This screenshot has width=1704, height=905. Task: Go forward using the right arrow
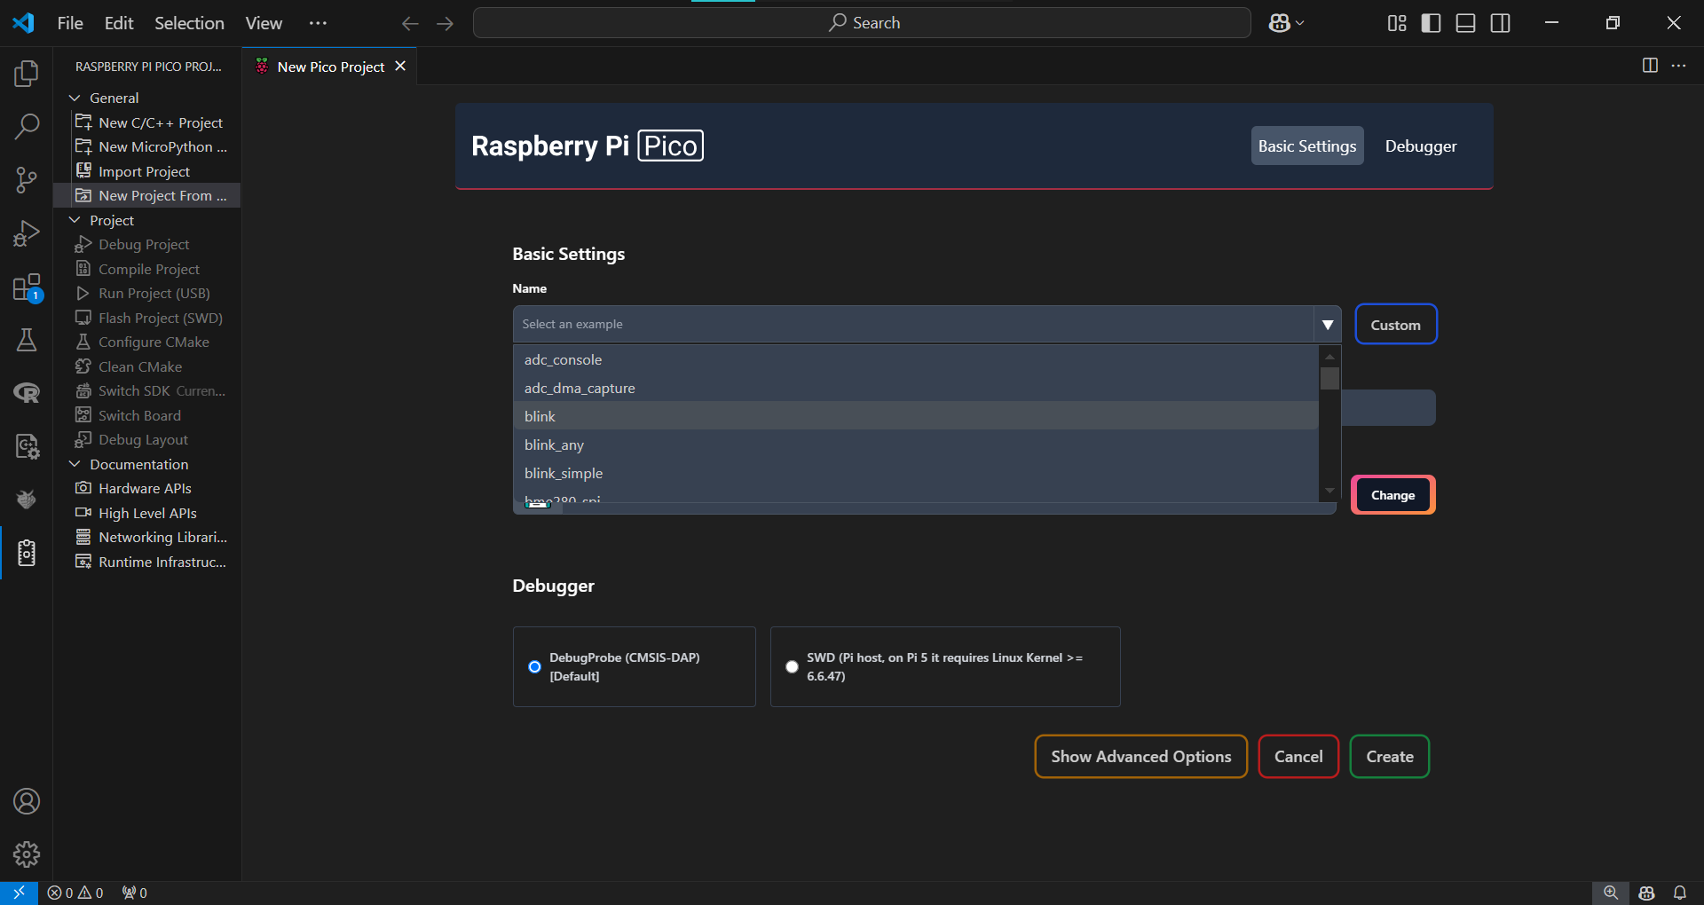[446, 23]
